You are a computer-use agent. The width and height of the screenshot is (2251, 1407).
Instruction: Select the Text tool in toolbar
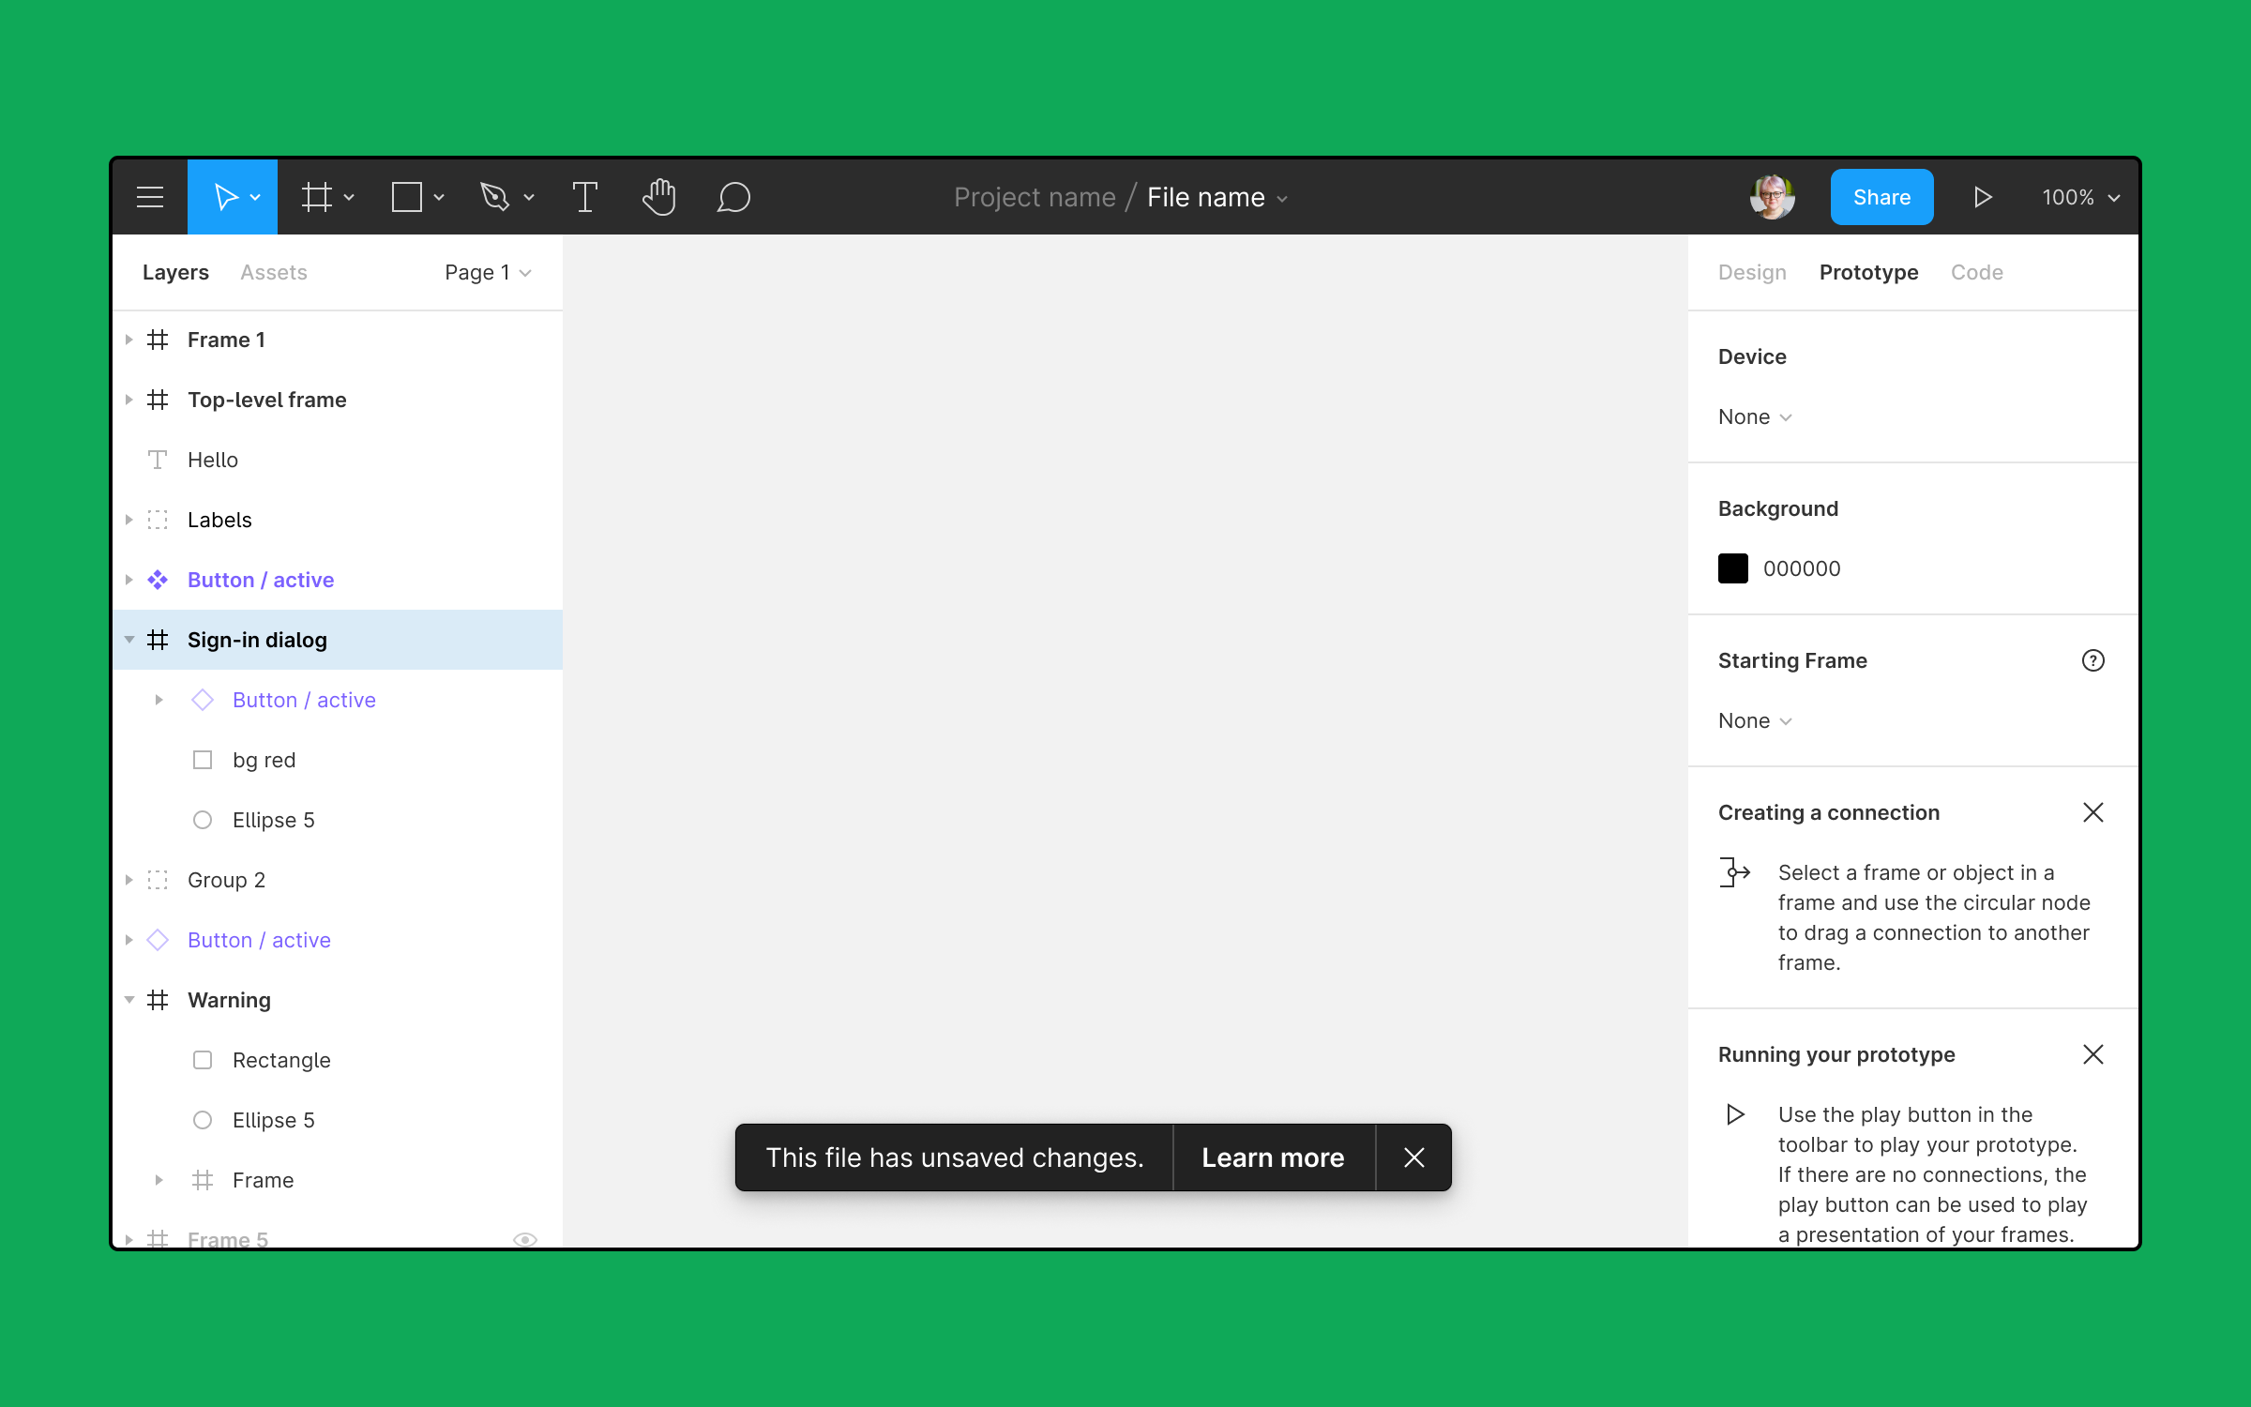pyautogui.click(x=582, y=198)
